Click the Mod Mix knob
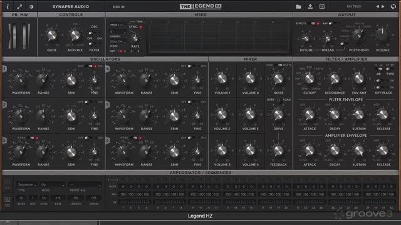This screenshot has width=401, height=225. pos(75,36)
